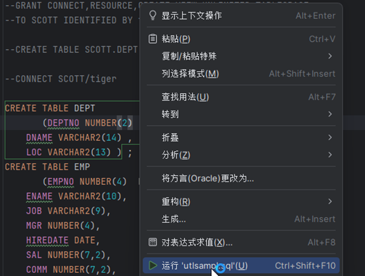Click the lightbulb icon for context actions
Viewport: 365px width, 276px height.
tap(153, 16)
